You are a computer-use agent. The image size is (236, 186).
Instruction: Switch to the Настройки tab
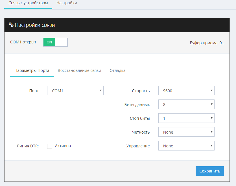(67, 3)
